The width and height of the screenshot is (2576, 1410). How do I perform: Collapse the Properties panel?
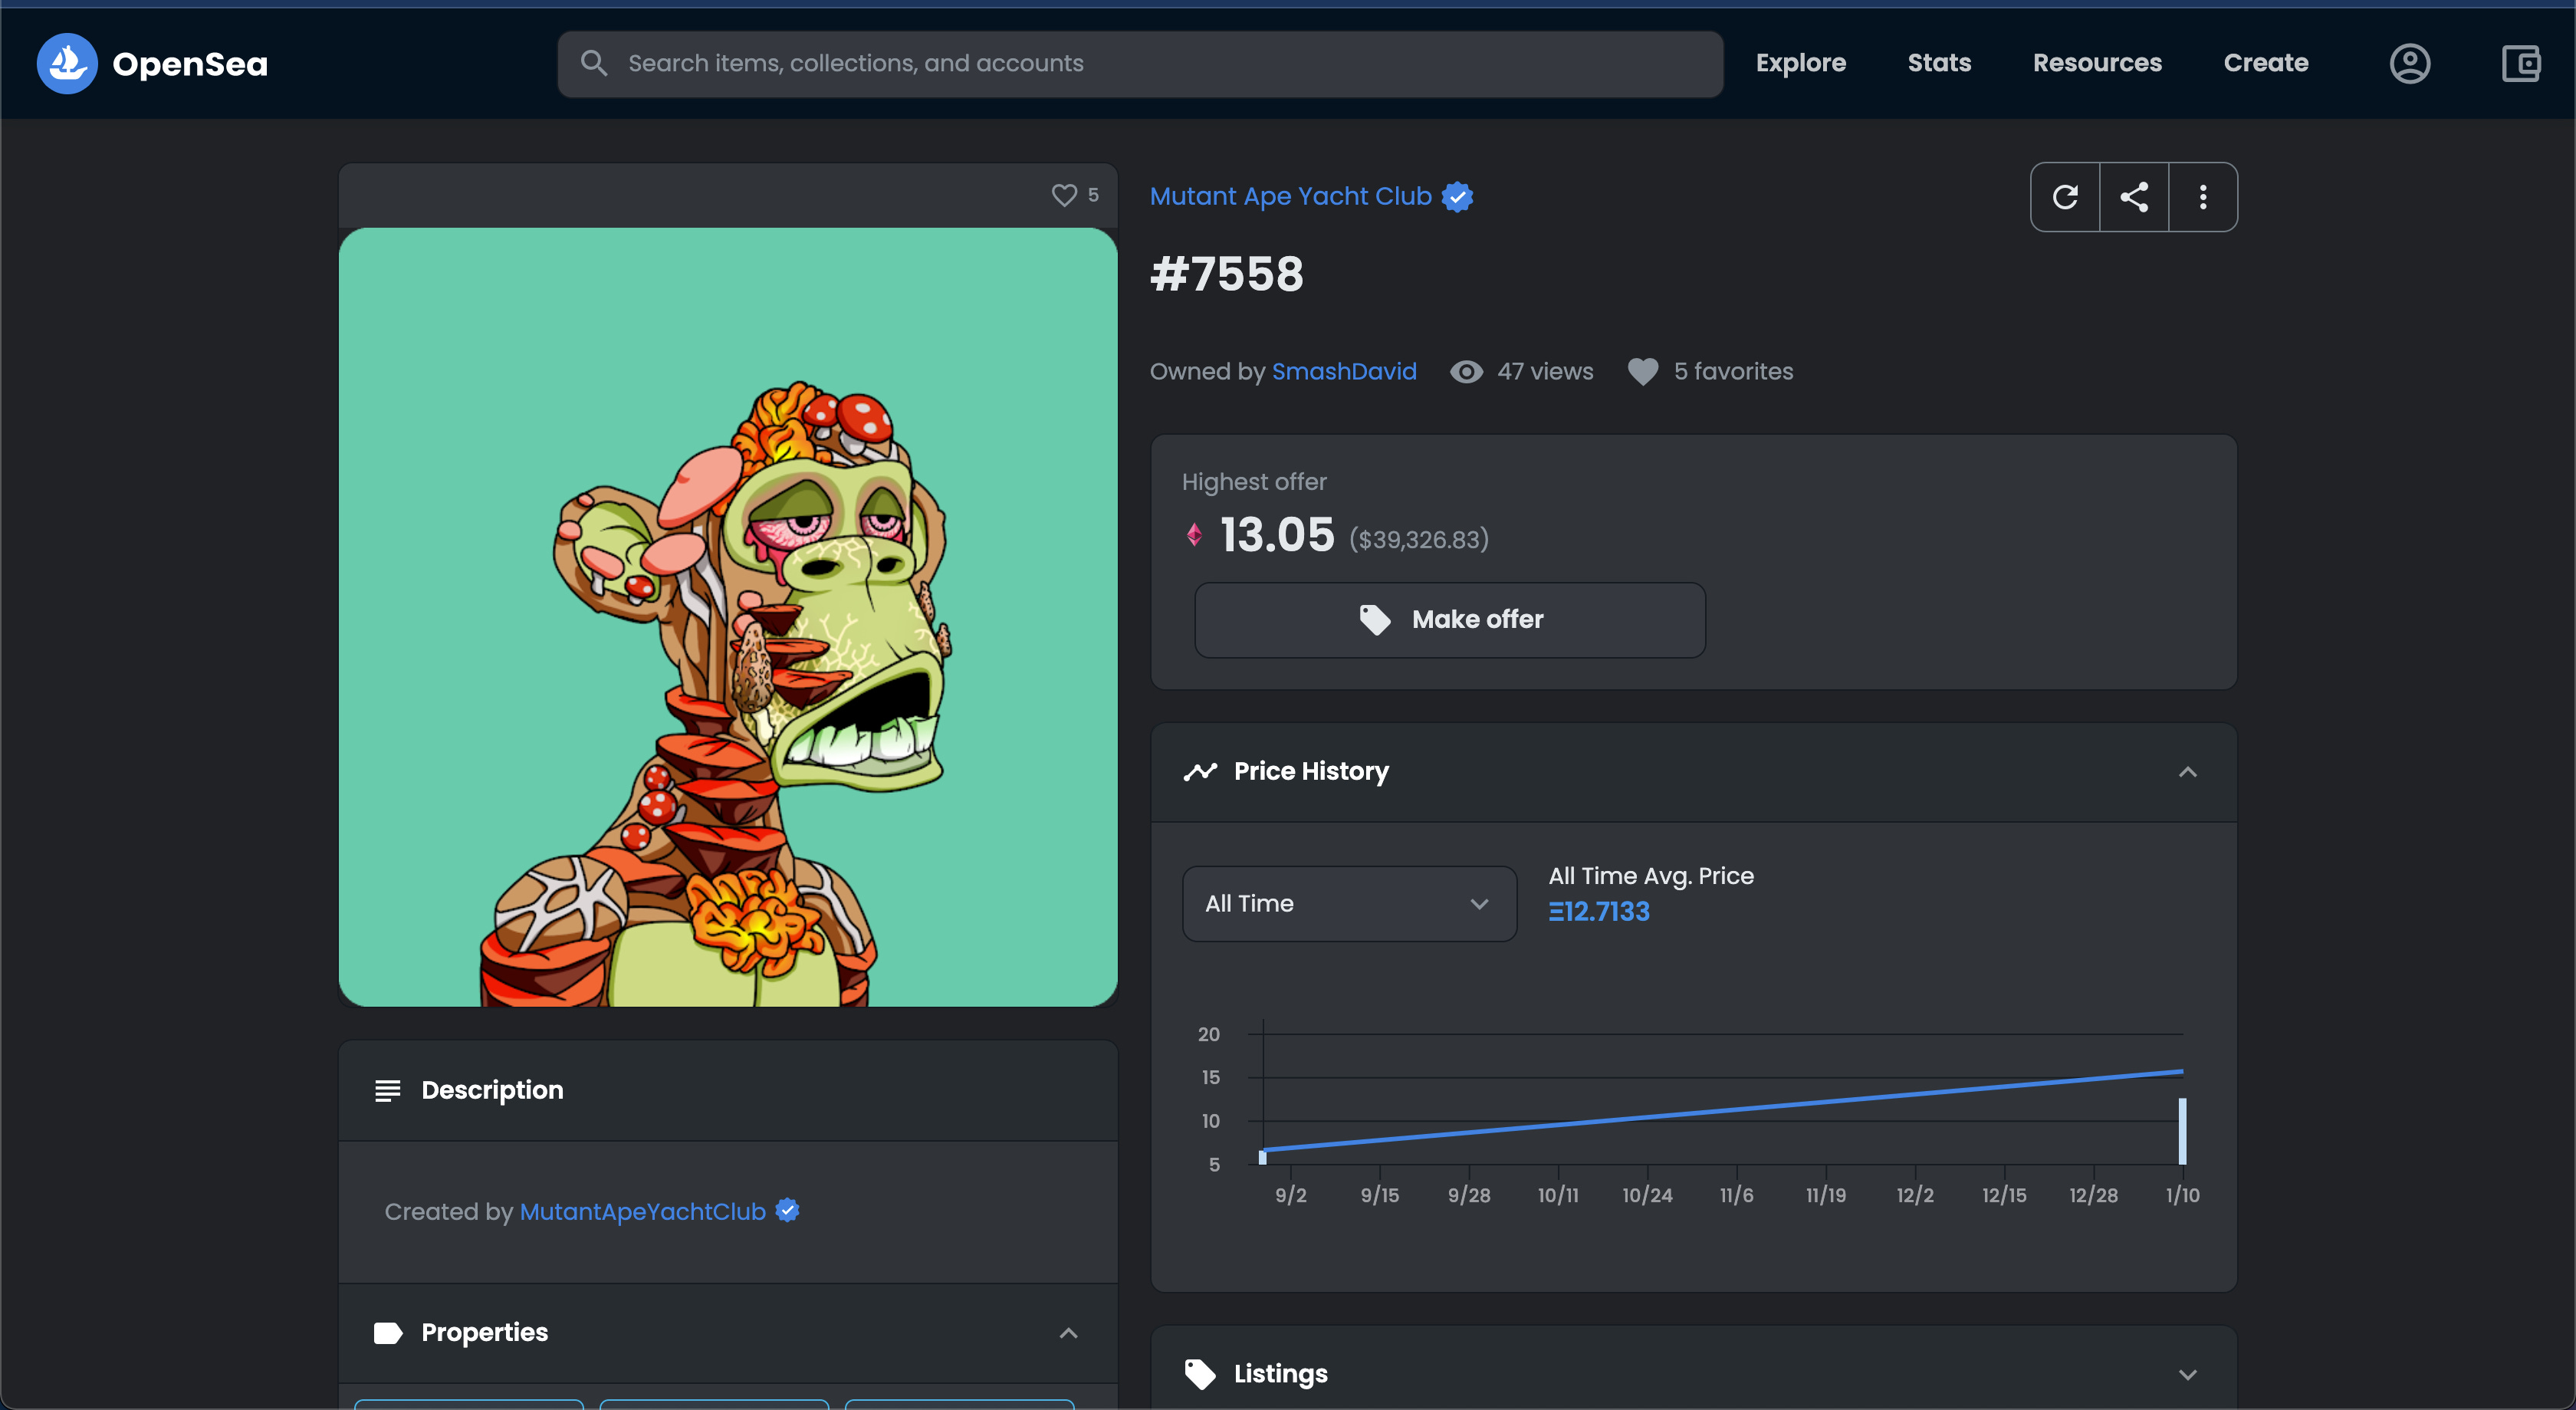tap(1068, 1333)
